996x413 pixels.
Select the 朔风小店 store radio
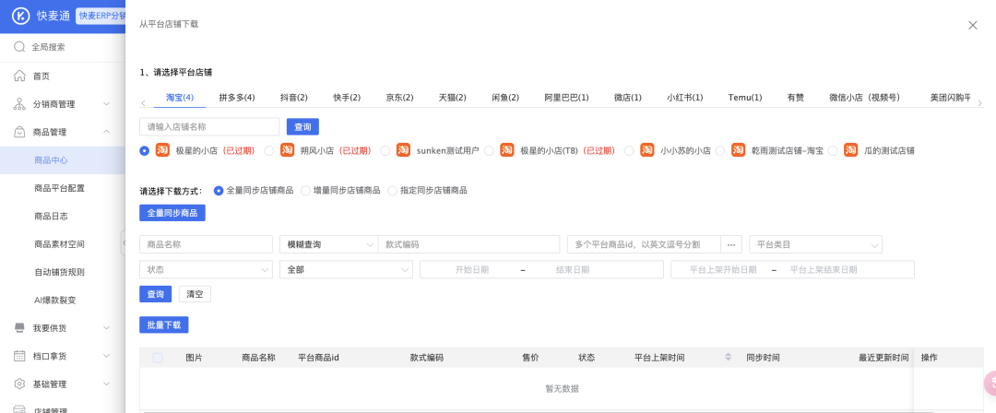[268, 151]
